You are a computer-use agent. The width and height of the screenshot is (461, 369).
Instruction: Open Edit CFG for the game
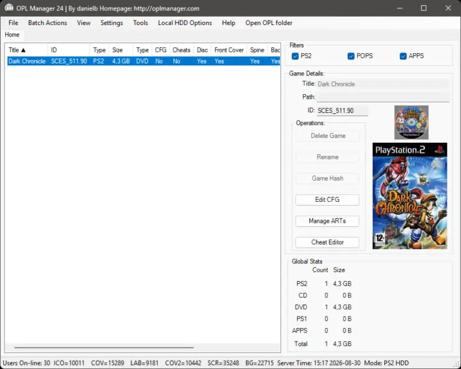[327, 200]
